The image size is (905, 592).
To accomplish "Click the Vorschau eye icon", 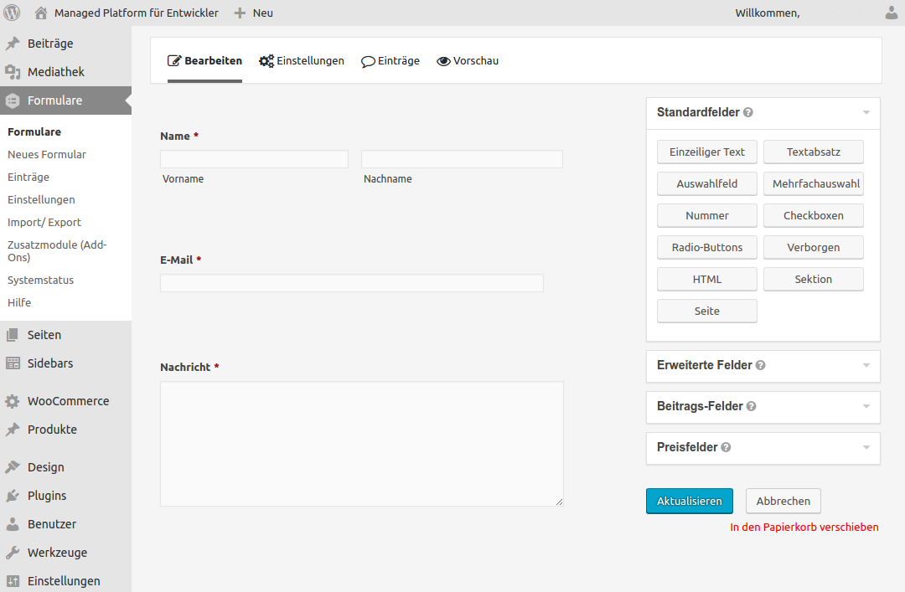I will (443, 61).
